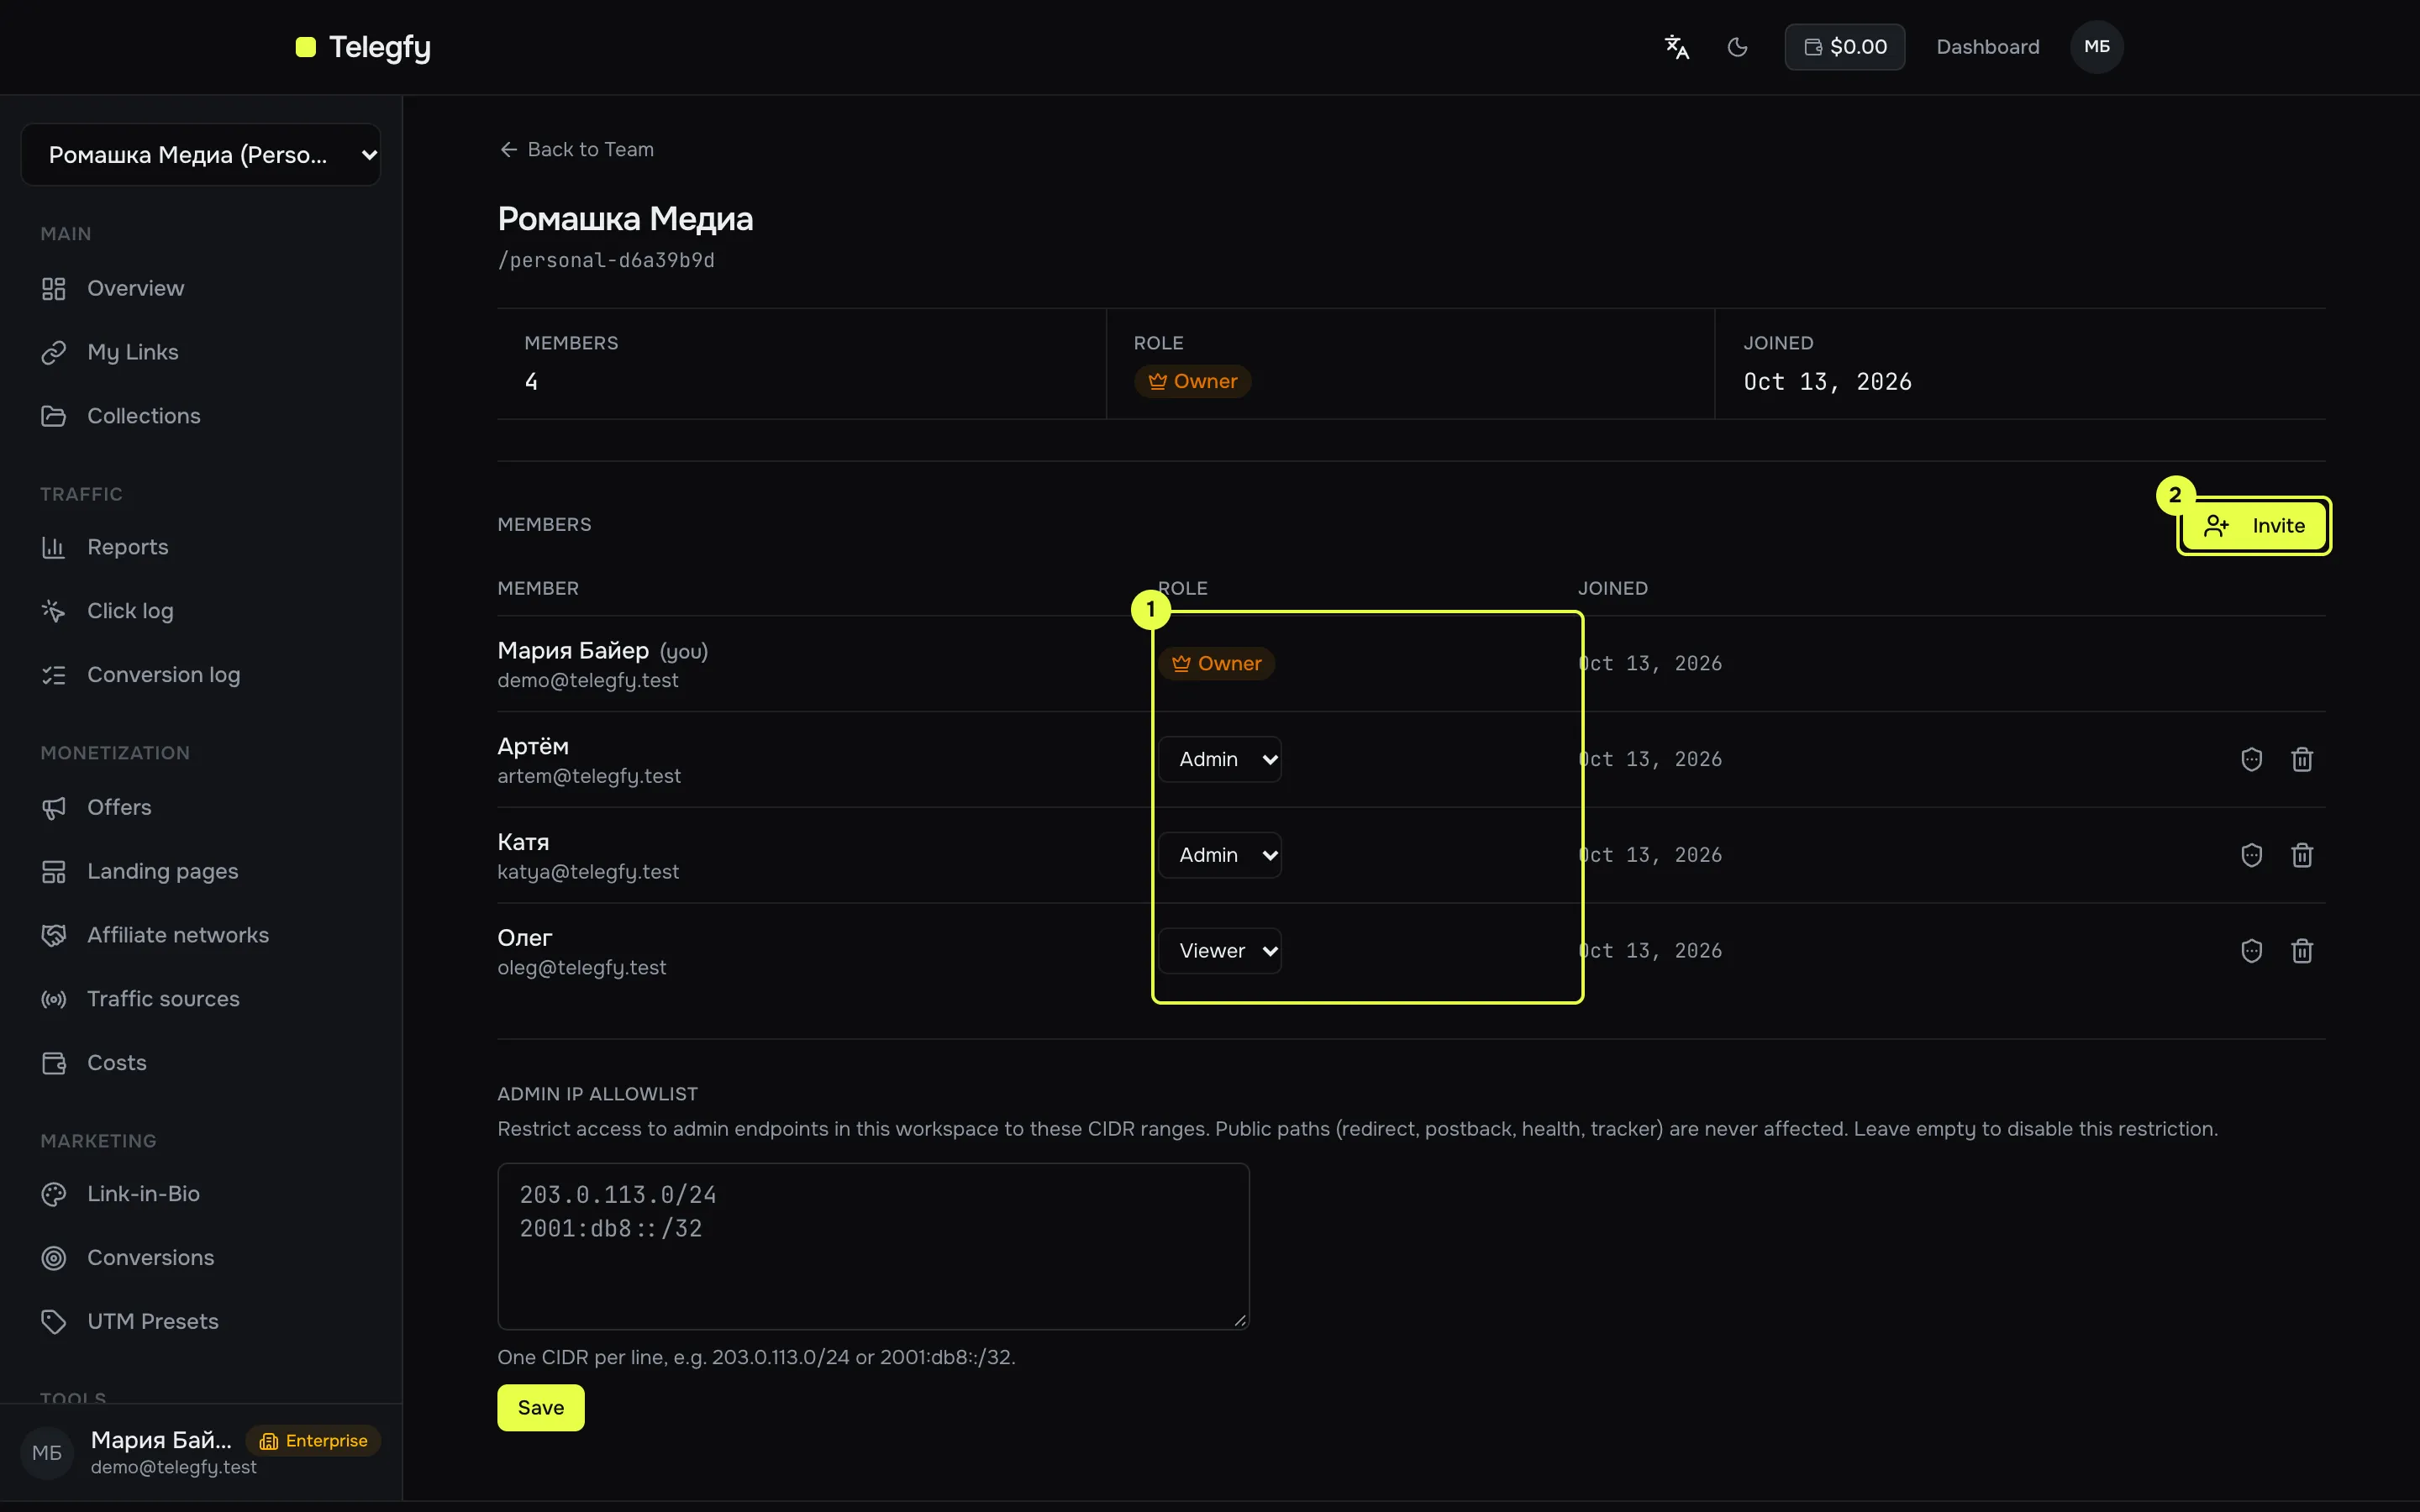2420x1512 pixels.
Task: Click the Telegfy logo
Action: click(363, 47)
